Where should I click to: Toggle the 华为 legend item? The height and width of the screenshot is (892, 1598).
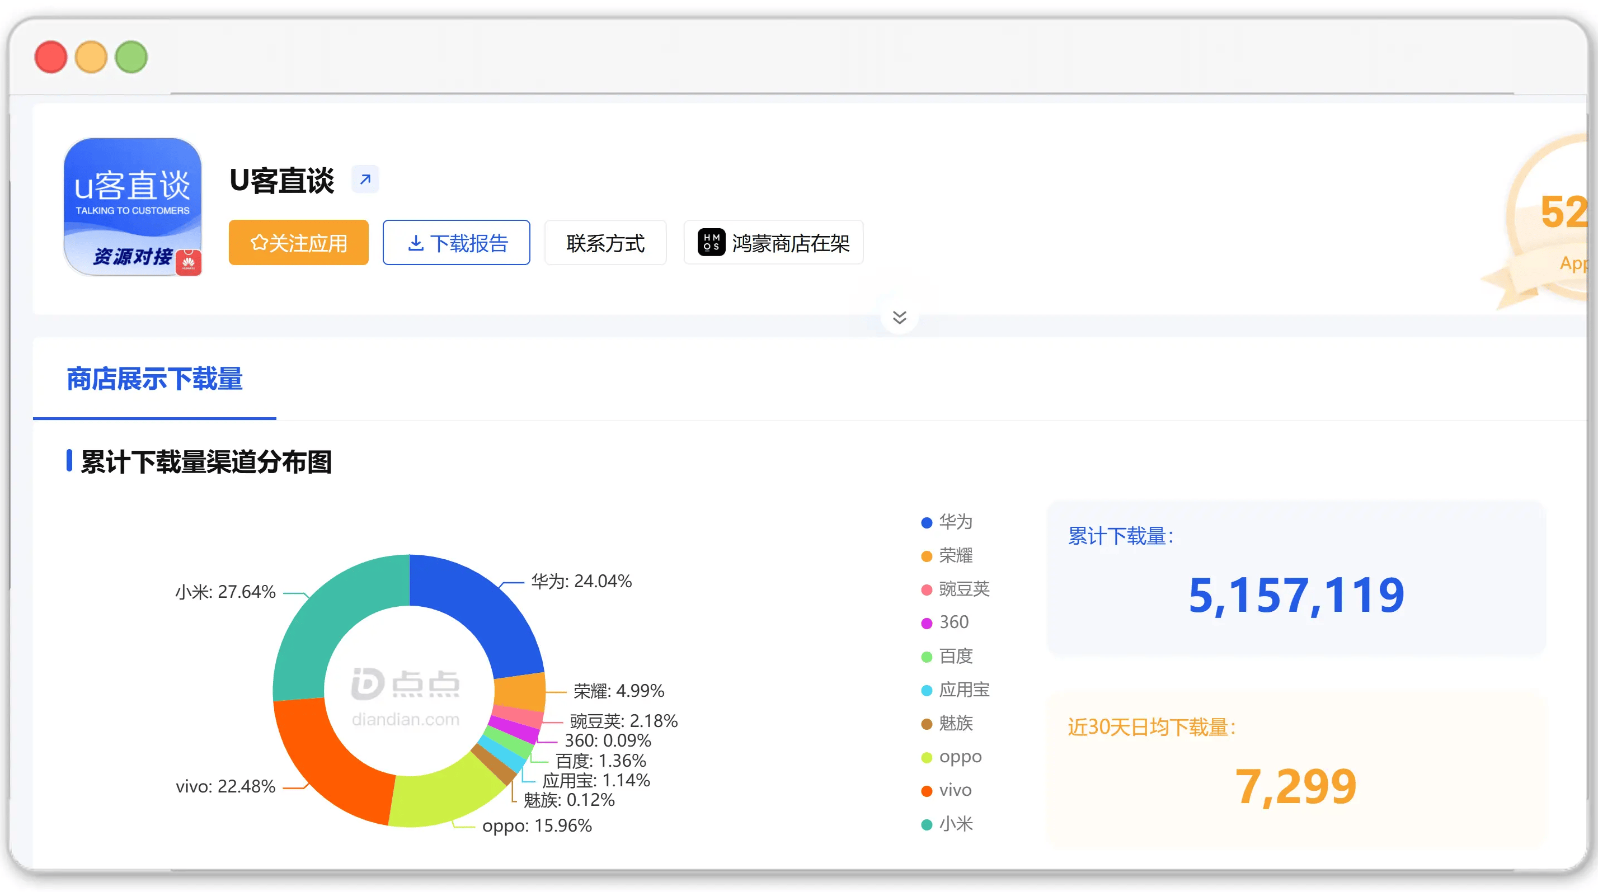947,522
